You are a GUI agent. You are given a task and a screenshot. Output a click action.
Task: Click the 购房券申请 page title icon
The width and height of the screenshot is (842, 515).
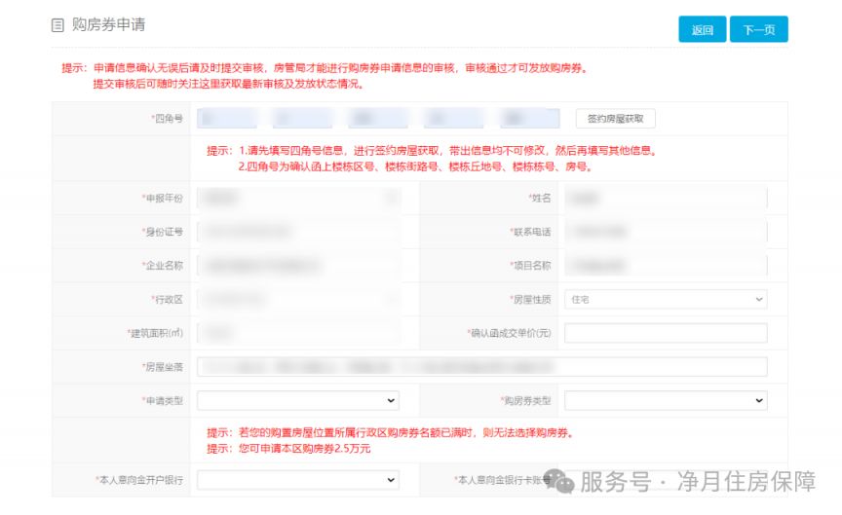coord(57,25)
